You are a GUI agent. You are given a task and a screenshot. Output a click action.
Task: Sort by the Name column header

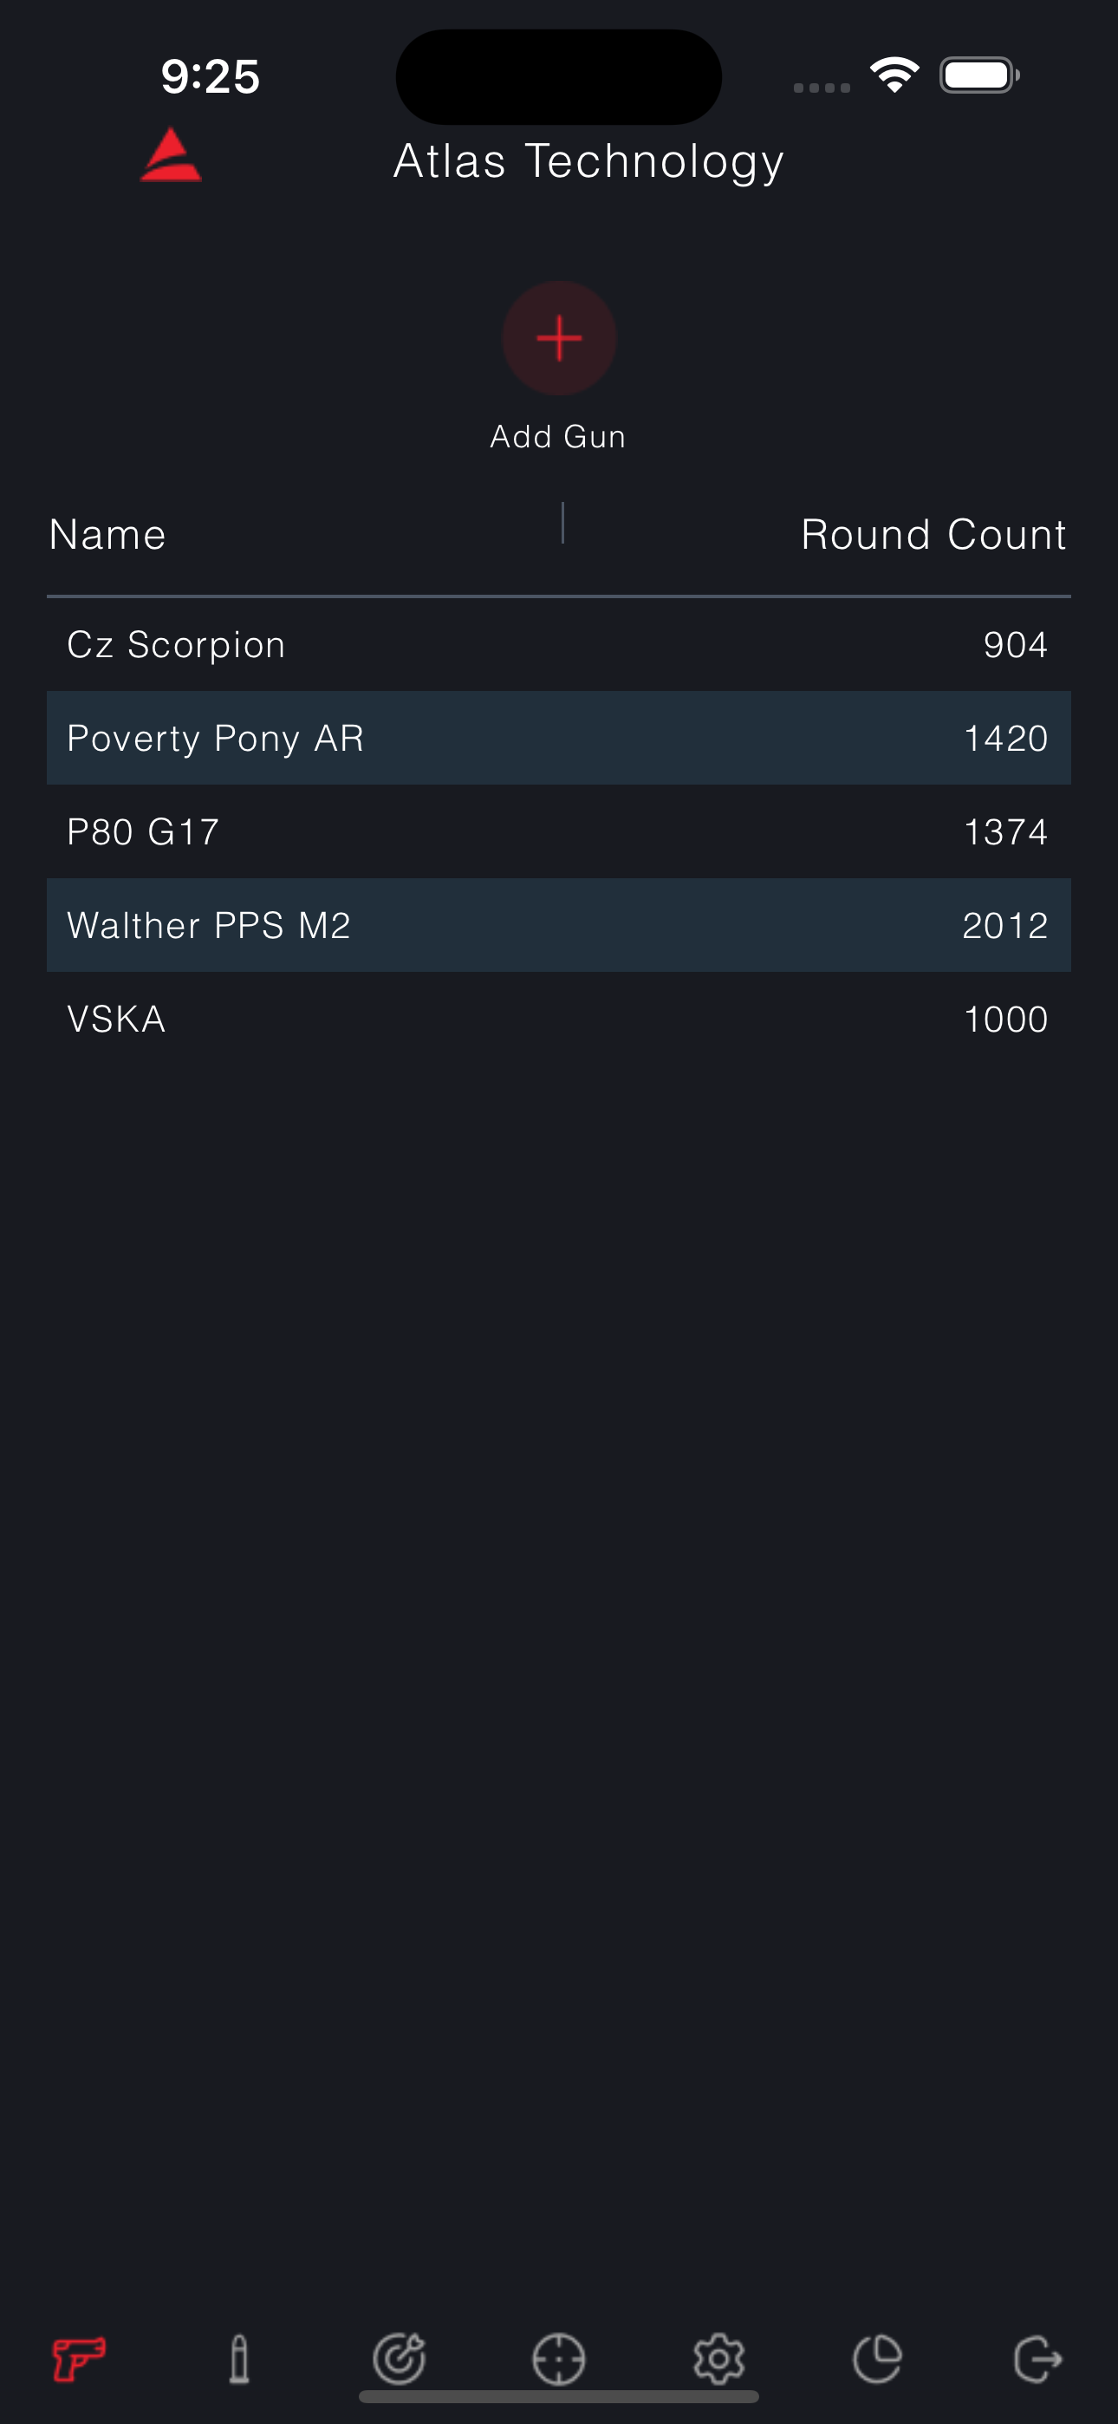click(107, 535)
